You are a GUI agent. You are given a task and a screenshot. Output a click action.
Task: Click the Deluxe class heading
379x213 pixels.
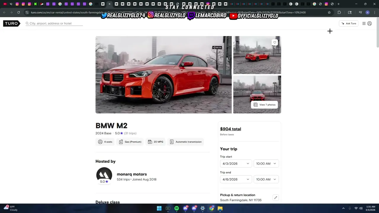pos(107,202)
